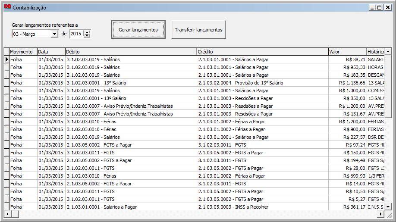This screenshot has width=396, height=222.
Task: Increase the year with the up spinner arrow
Action: tap(87, 32)
